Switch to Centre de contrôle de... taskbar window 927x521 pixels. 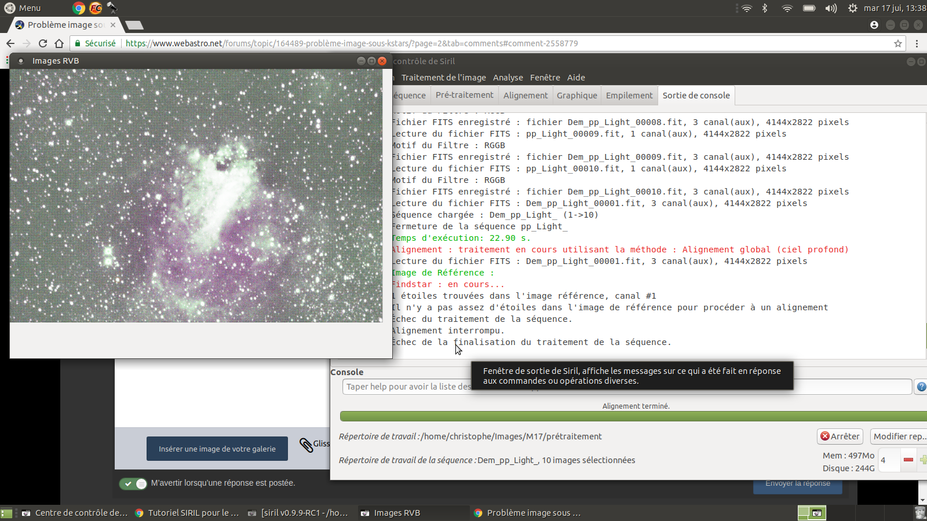[x=75, y=513]
